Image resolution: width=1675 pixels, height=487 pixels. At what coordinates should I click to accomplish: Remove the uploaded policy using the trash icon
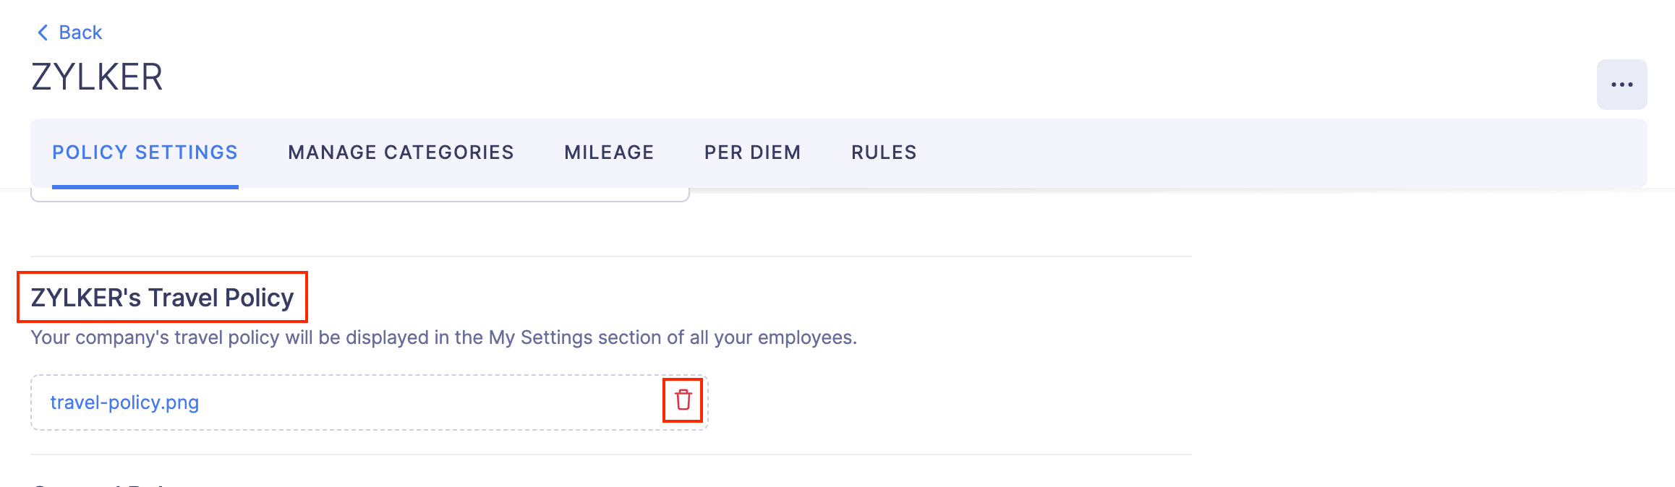click(x=683, y=402)
